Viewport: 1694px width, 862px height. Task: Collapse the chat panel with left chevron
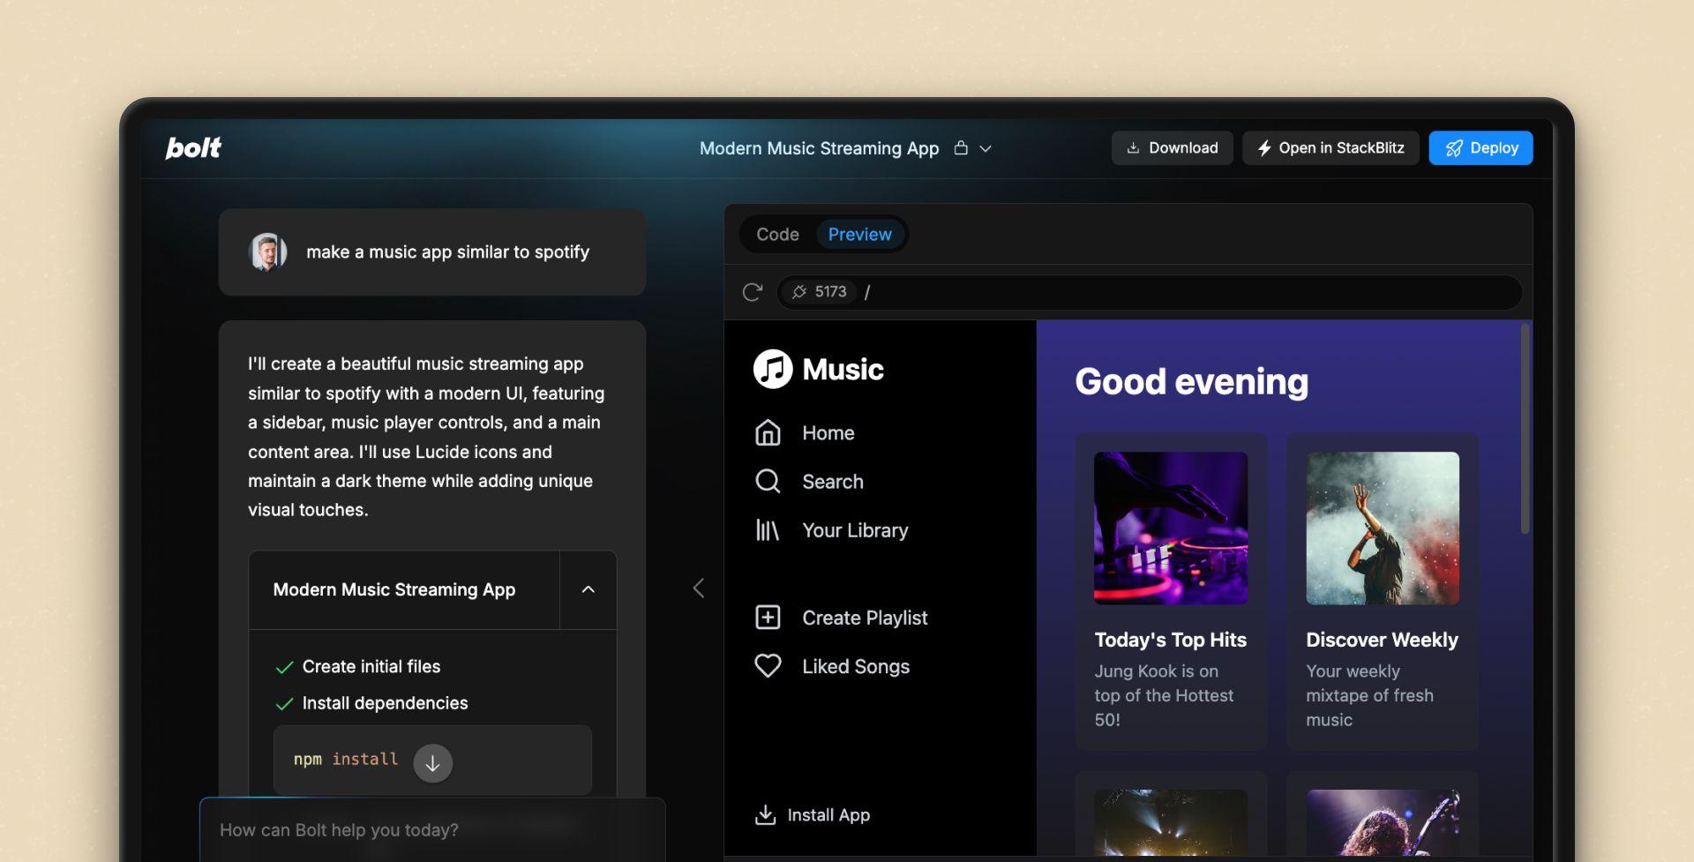click(x=699, y=588)
